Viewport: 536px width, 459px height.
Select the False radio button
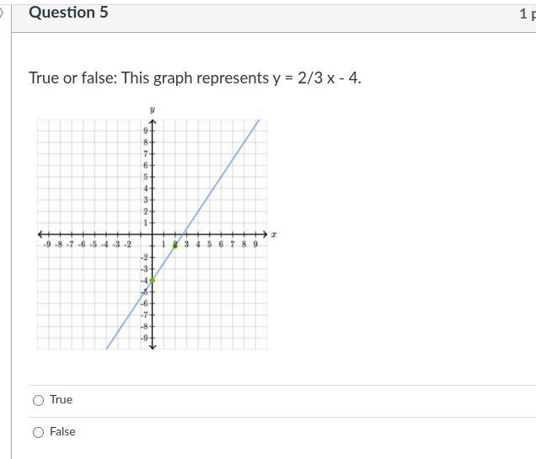(38, 432)
